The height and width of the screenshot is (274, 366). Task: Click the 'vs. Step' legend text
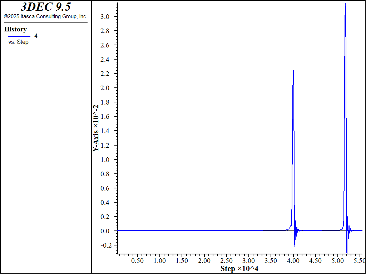18,42
